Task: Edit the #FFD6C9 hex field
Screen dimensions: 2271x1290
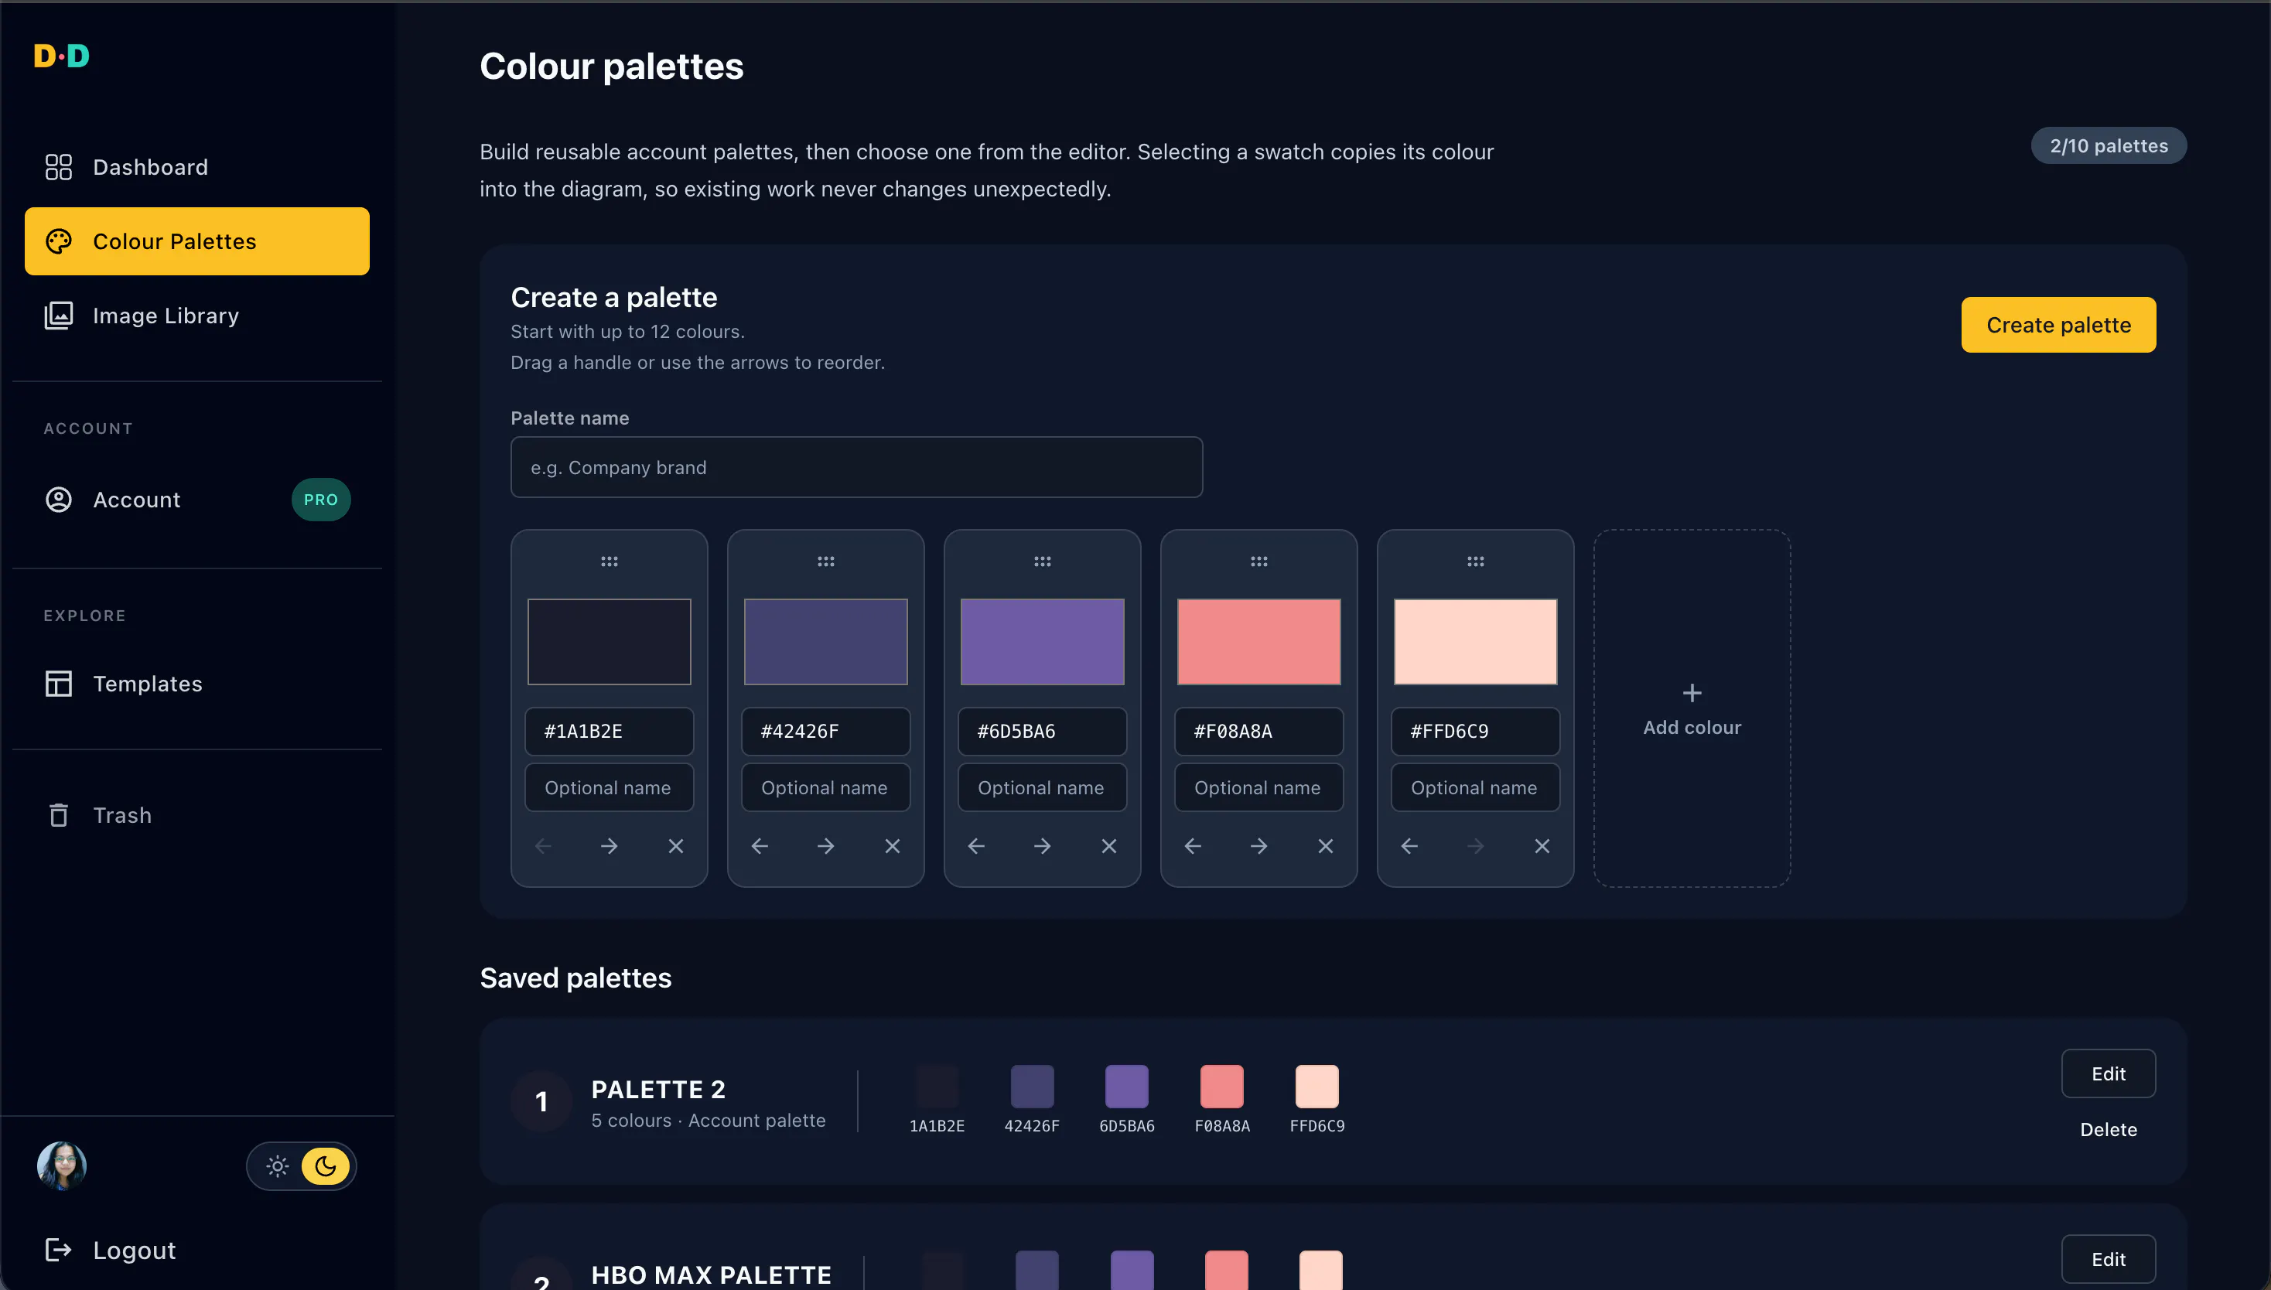Action: point(1475,731)
